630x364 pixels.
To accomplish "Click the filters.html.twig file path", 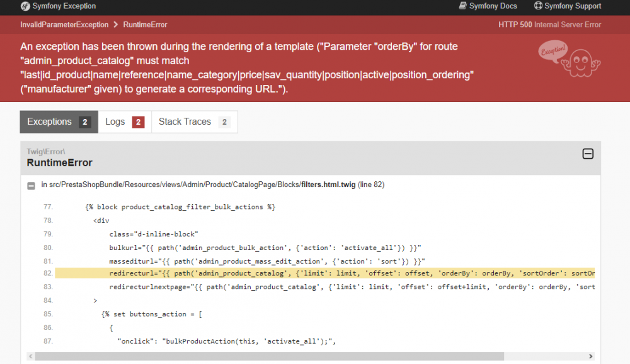I will point(212,185).
